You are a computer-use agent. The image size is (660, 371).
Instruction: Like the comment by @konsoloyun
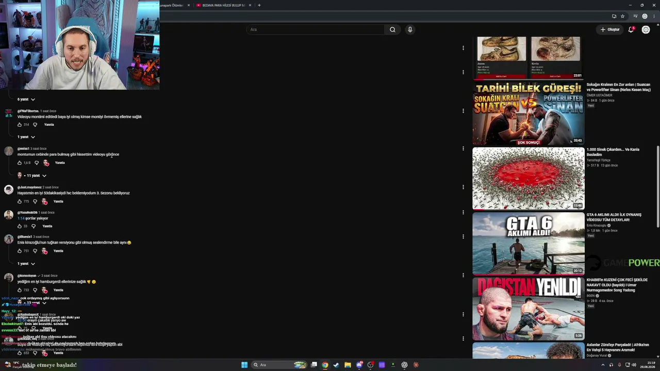[20, 290]
